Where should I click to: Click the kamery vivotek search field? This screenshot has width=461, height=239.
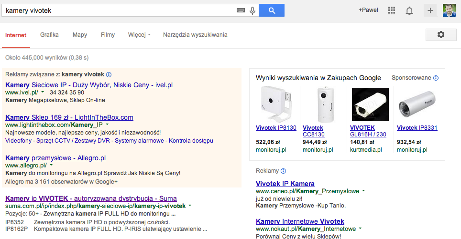click(119, 10)
